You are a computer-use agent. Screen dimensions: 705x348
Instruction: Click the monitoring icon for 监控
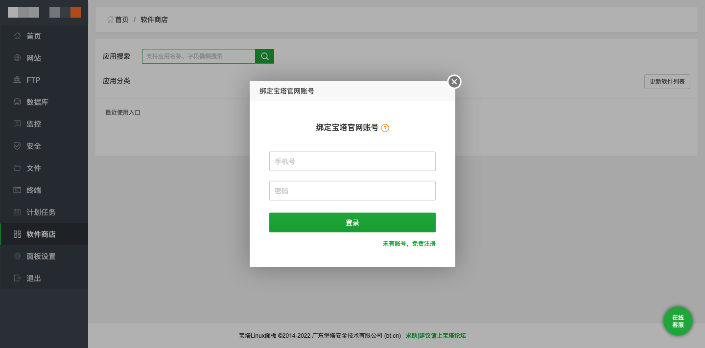[x=17, y=124]
